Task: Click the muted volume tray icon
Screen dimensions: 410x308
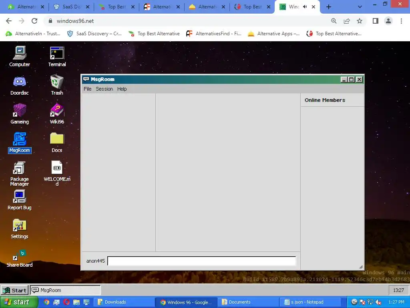Action: coord(378,302)
